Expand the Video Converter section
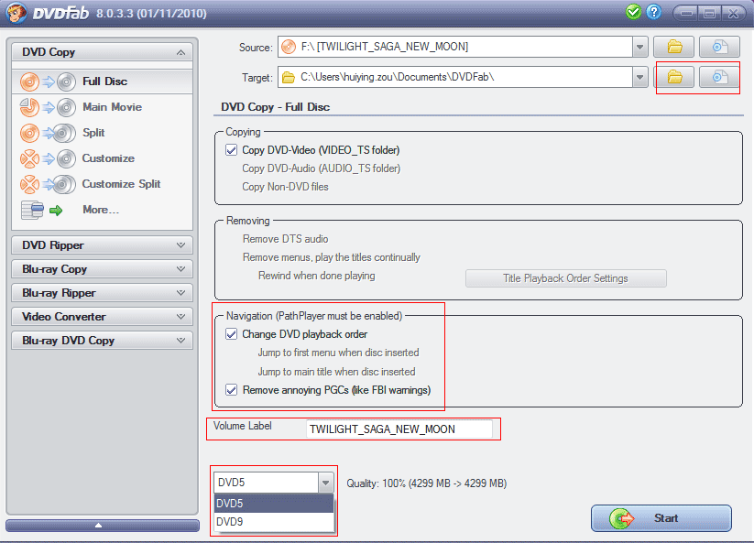The width and height of the screenshot is (754, 543). [180, 317]
